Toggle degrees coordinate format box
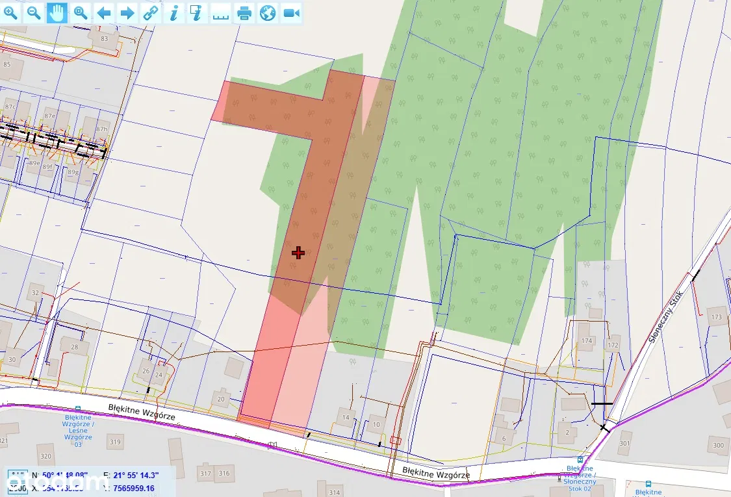Screen dimensions: 731x497 coord(17,476)
